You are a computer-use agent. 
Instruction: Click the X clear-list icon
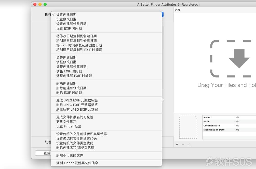(189, 144)
